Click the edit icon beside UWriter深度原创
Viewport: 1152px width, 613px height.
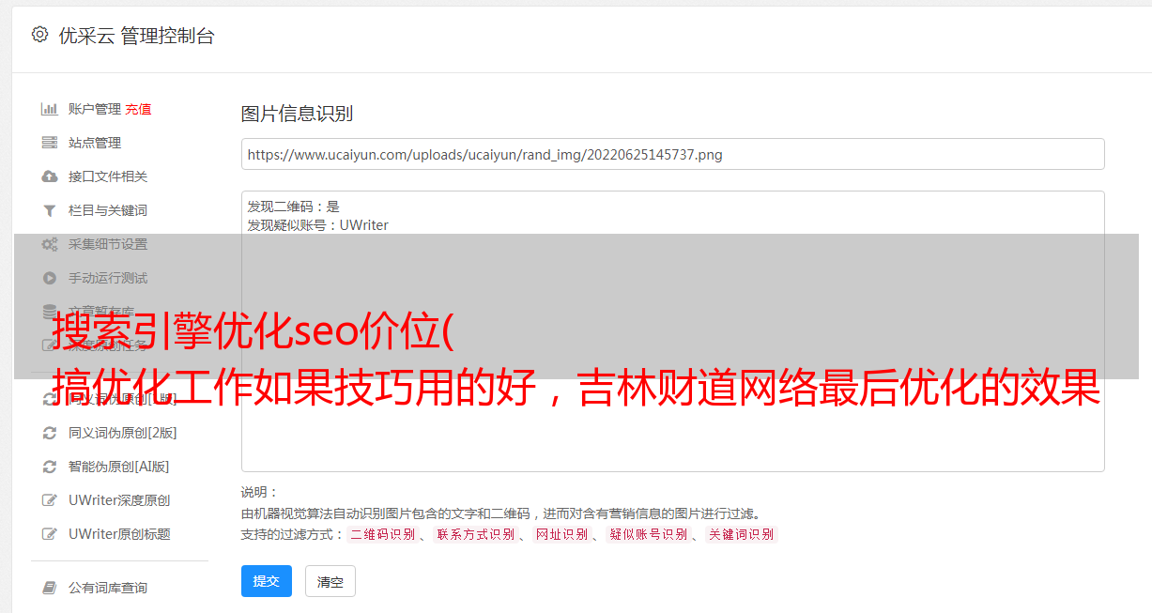pyautogui.click(x=50, y=500)
